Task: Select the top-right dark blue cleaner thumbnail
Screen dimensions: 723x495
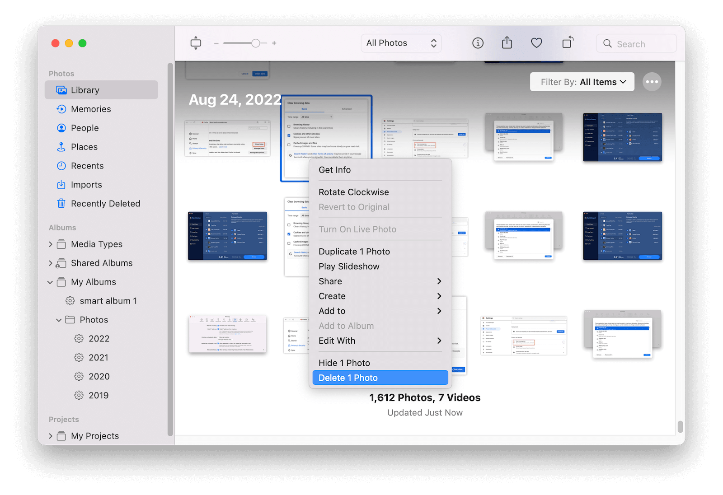Action: (622, 137)
